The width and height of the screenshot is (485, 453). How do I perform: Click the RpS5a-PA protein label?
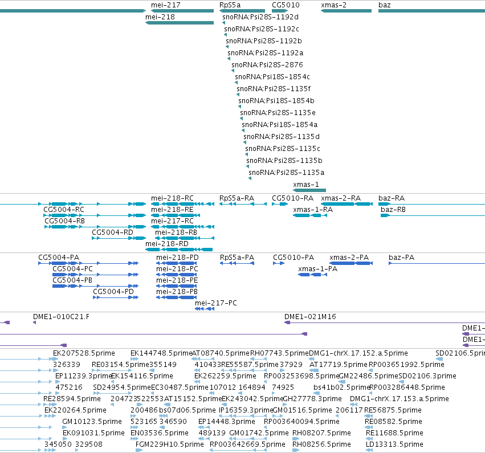pos(237,258)
